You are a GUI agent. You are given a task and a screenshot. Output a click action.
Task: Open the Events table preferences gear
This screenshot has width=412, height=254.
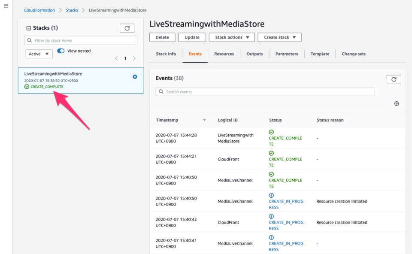tap(396, 103)
